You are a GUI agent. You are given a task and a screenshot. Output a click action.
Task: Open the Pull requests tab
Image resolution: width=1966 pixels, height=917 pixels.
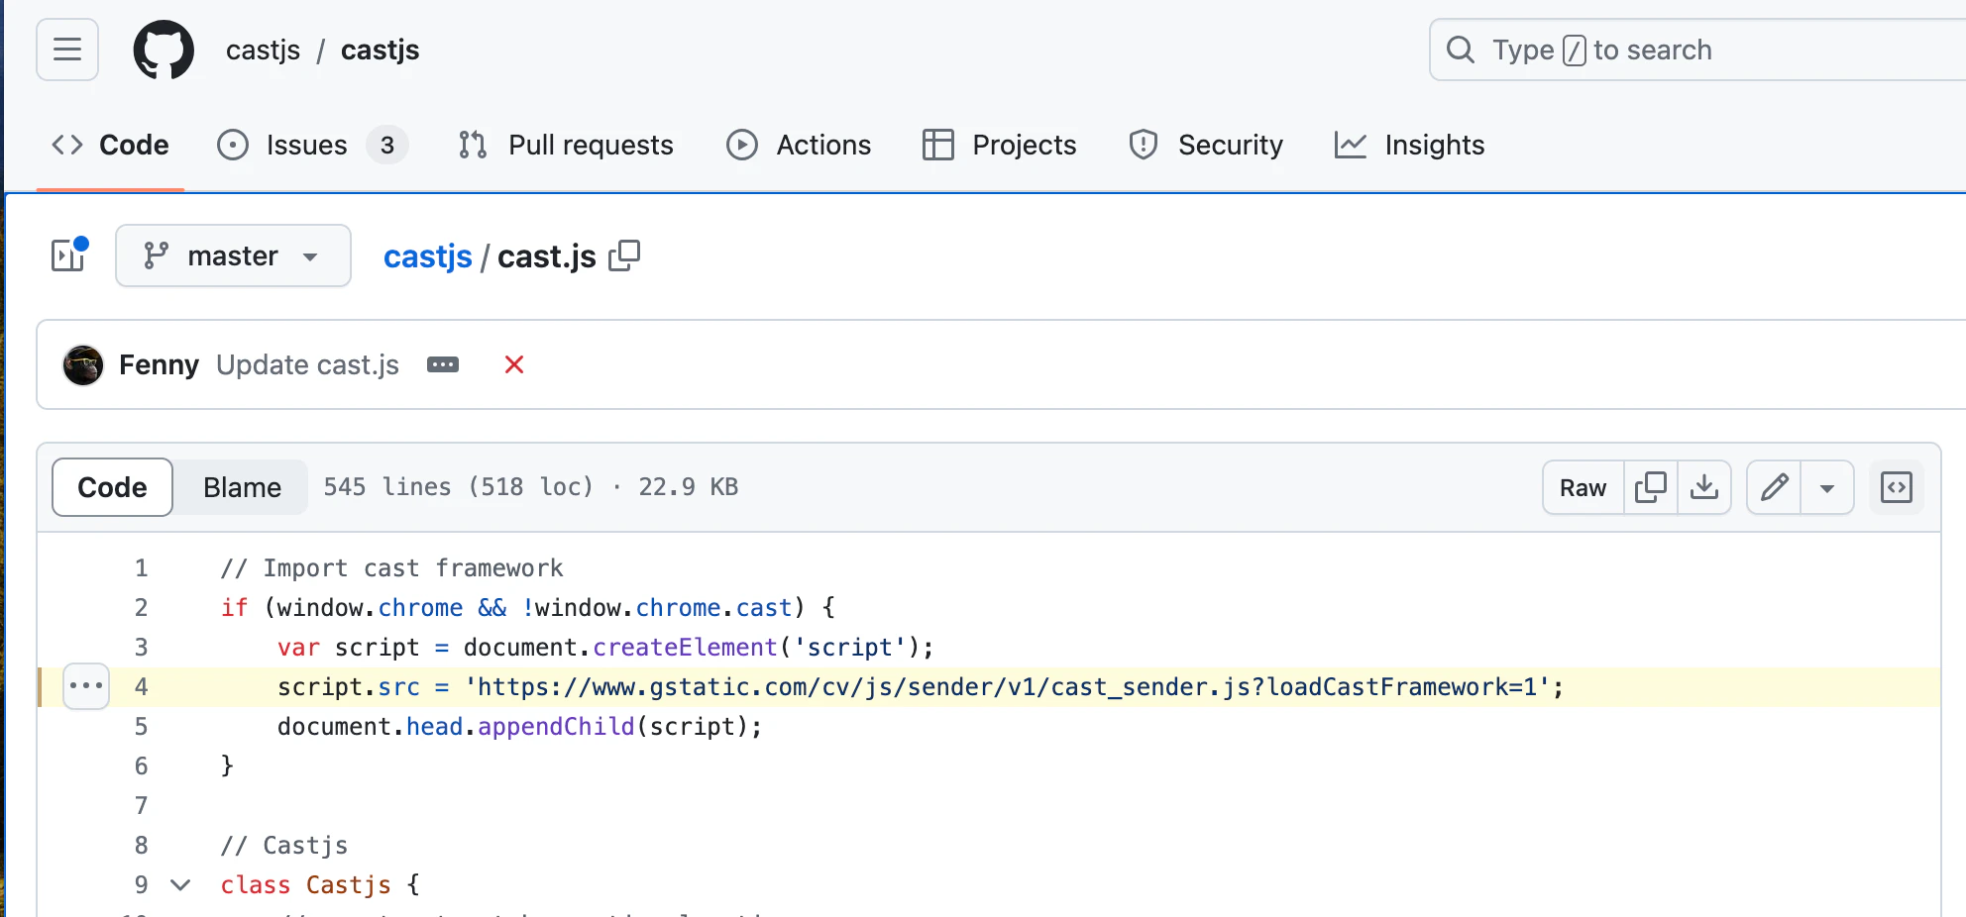pyautogui.click(x=566, y=145)
